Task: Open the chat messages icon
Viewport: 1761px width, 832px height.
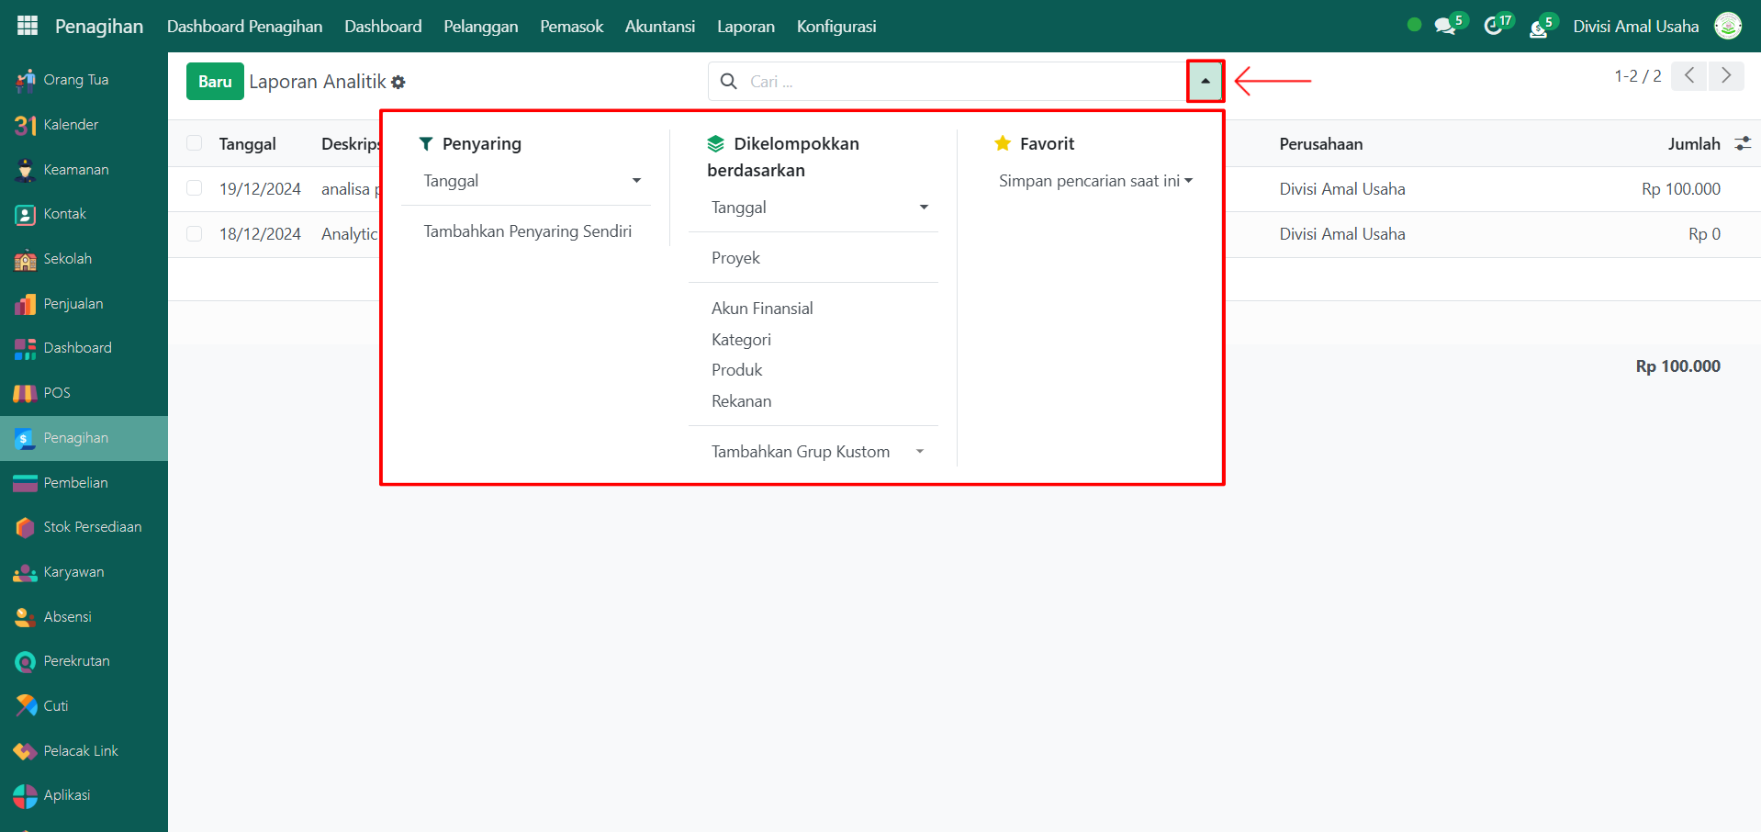Action: pos(1445,27)
